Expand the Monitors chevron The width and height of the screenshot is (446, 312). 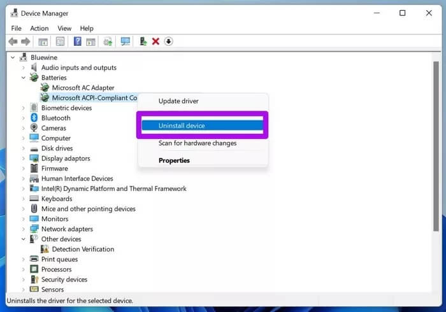[24, 219]
